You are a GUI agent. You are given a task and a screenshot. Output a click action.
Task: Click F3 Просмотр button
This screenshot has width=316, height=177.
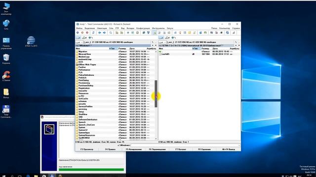click(x=87, y=149)
